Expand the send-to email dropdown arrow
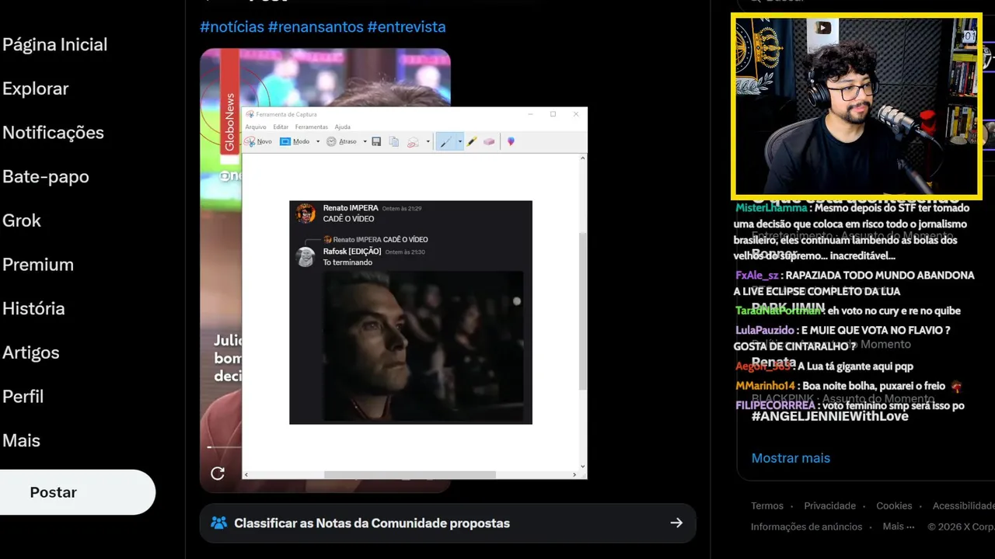This screenshot has width=995, height=559. [428, 141]
